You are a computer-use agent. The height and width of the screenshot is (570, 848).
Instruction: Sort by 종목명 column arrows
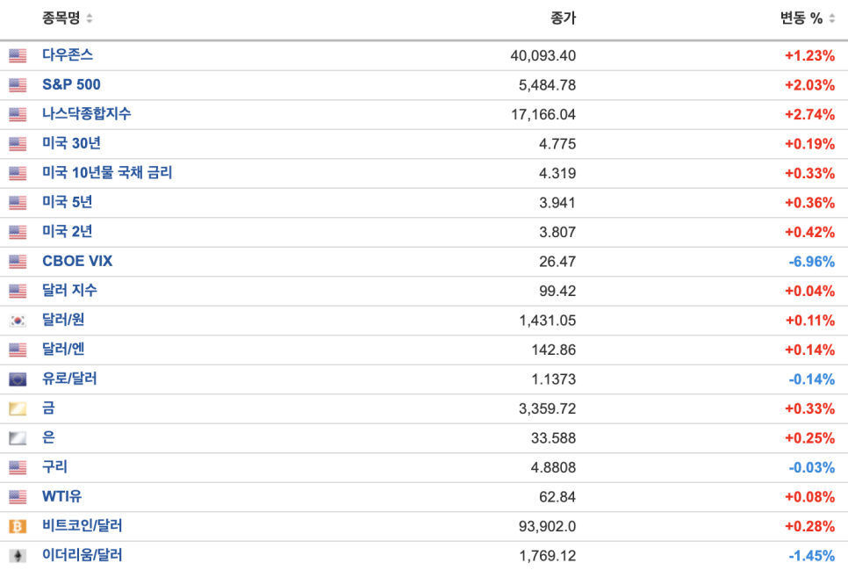90,18
